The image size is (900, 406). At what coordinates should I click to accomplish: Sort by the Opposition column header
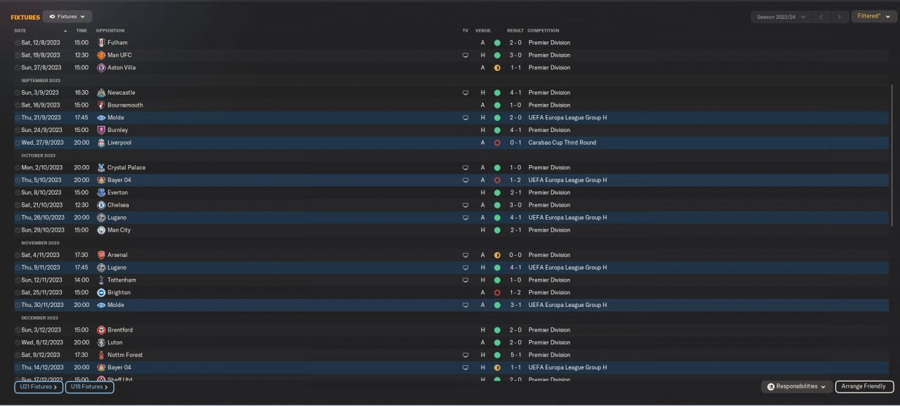[x=110, y=31]
